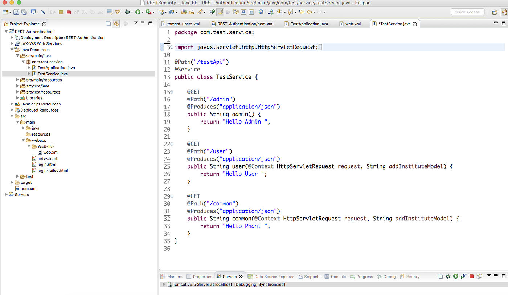The width and height of the screenshot is (508, 295).
Task: Click the Save icon in the toolbar
Action: point(16,12)
